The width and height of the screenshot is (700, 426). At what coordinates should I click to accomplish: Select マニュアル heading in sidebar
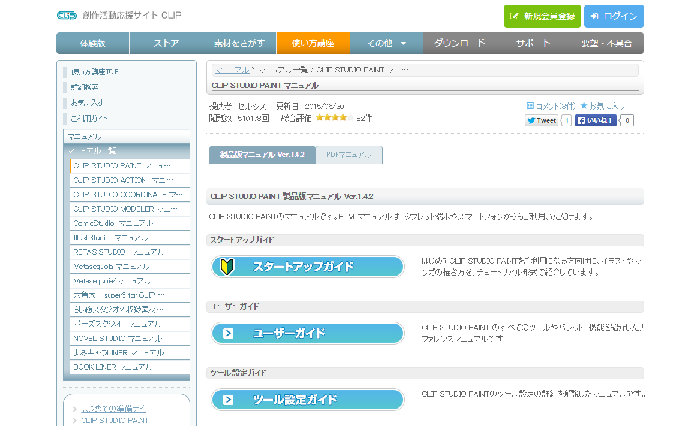click(x=127, y=137)
